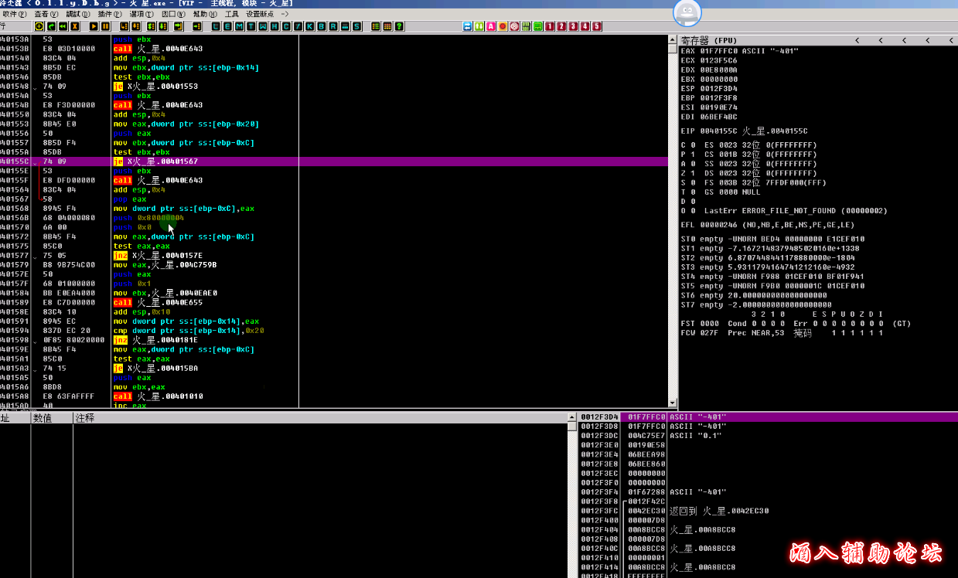
Task: Click the red numbered 3 toolbar button
Action: (x=572, y=26)
